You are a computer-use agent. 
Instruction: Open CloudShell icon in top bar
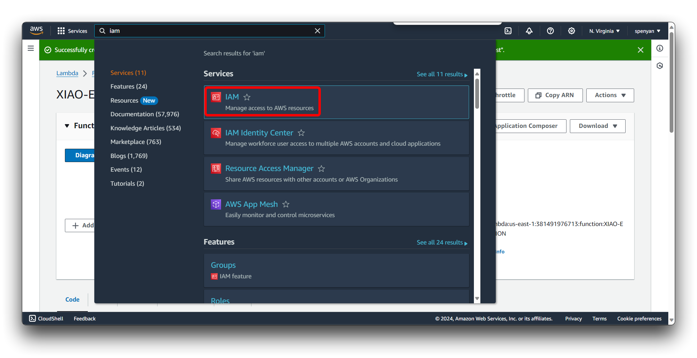tap(508, 31)
